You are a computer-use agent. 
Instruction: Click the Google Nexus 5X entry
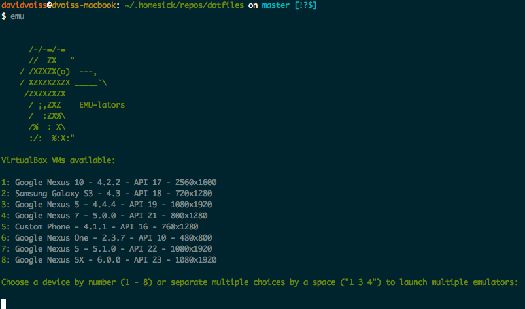coord(109,260)
